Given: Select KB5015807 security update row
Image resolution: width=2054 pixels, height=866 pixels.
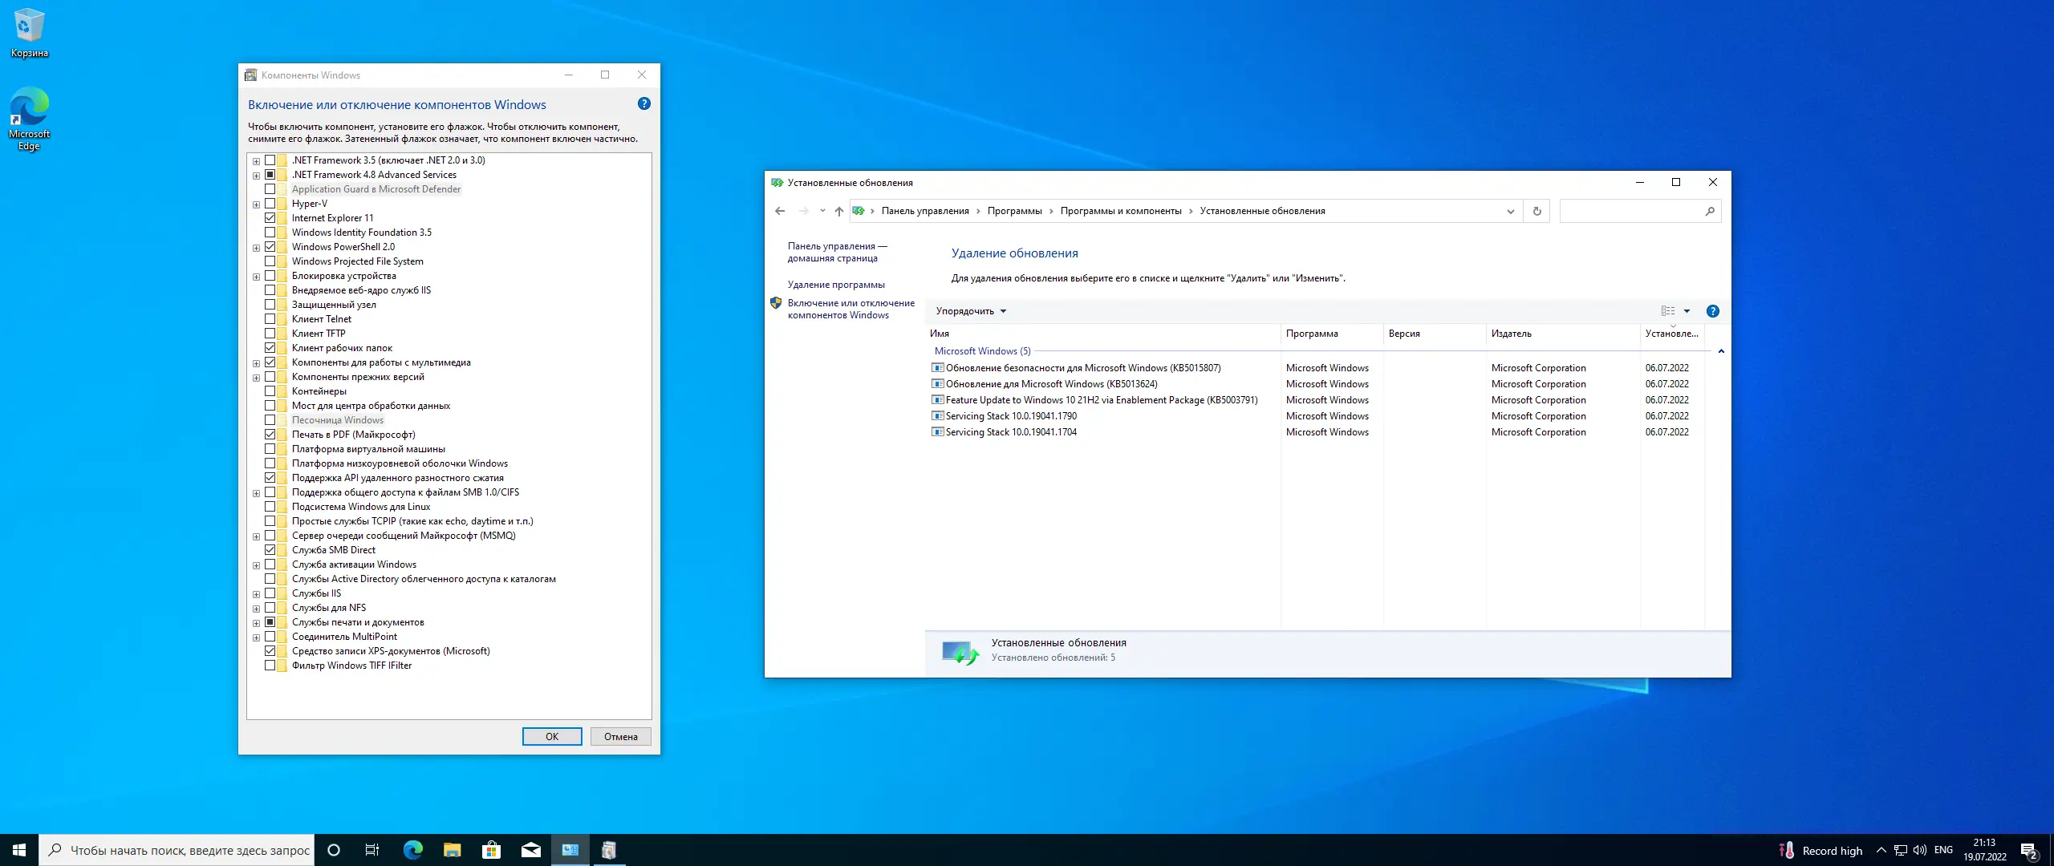Looking at the screenshot, I should tap(1082, 368).
